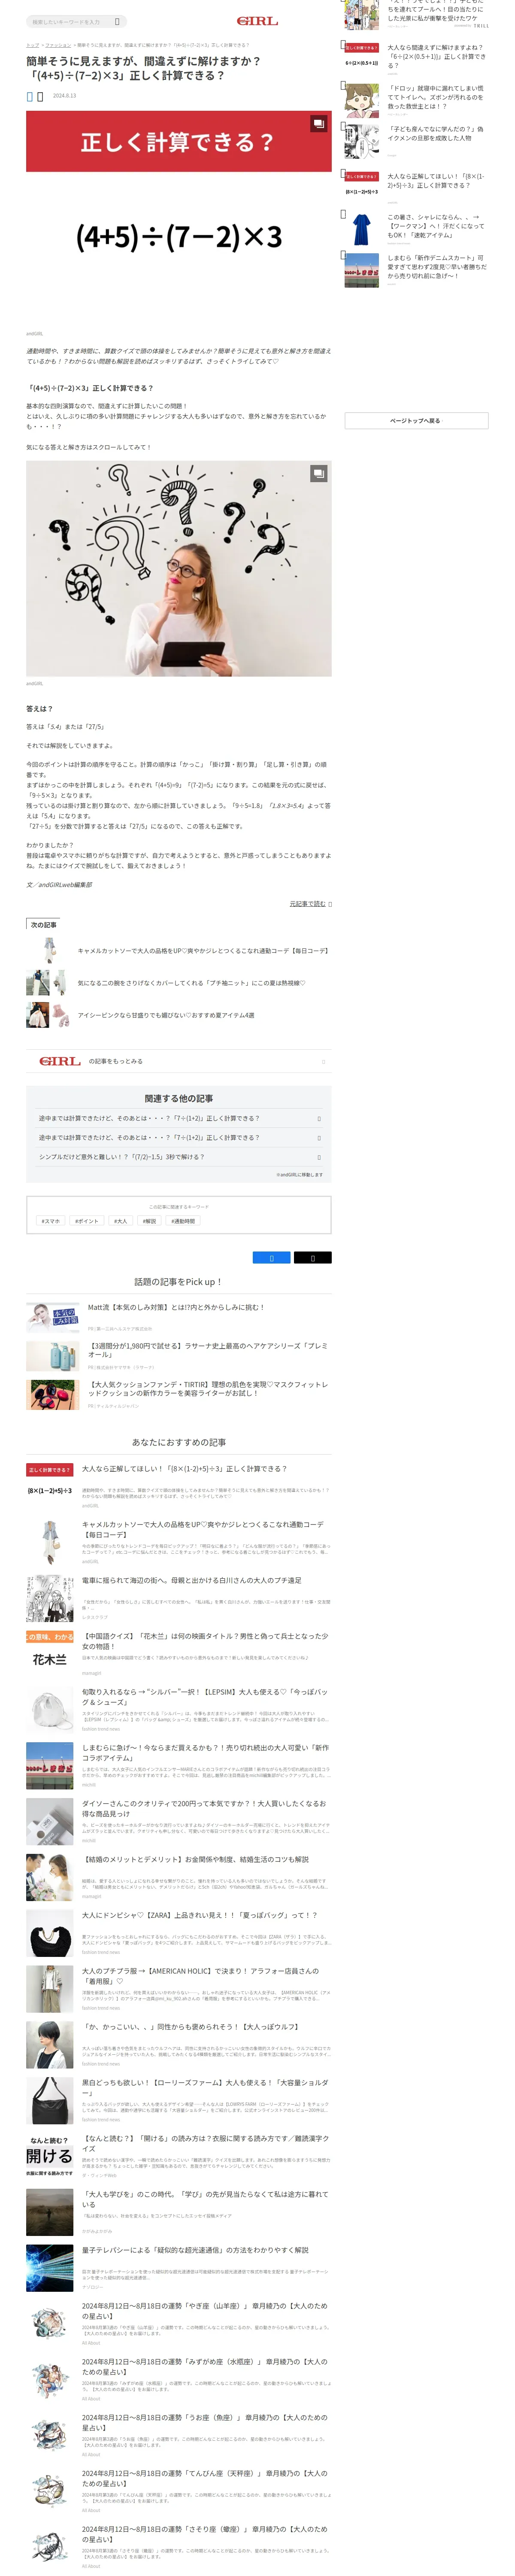Select the #通勤時間 keyword tag

click(183, 1220)
